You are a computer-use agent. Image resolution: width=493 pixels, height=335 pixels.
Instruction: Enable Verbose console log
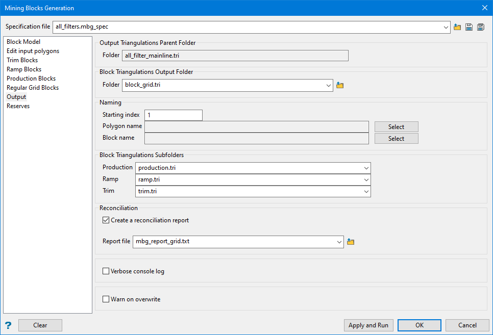[x=106, y=271]
